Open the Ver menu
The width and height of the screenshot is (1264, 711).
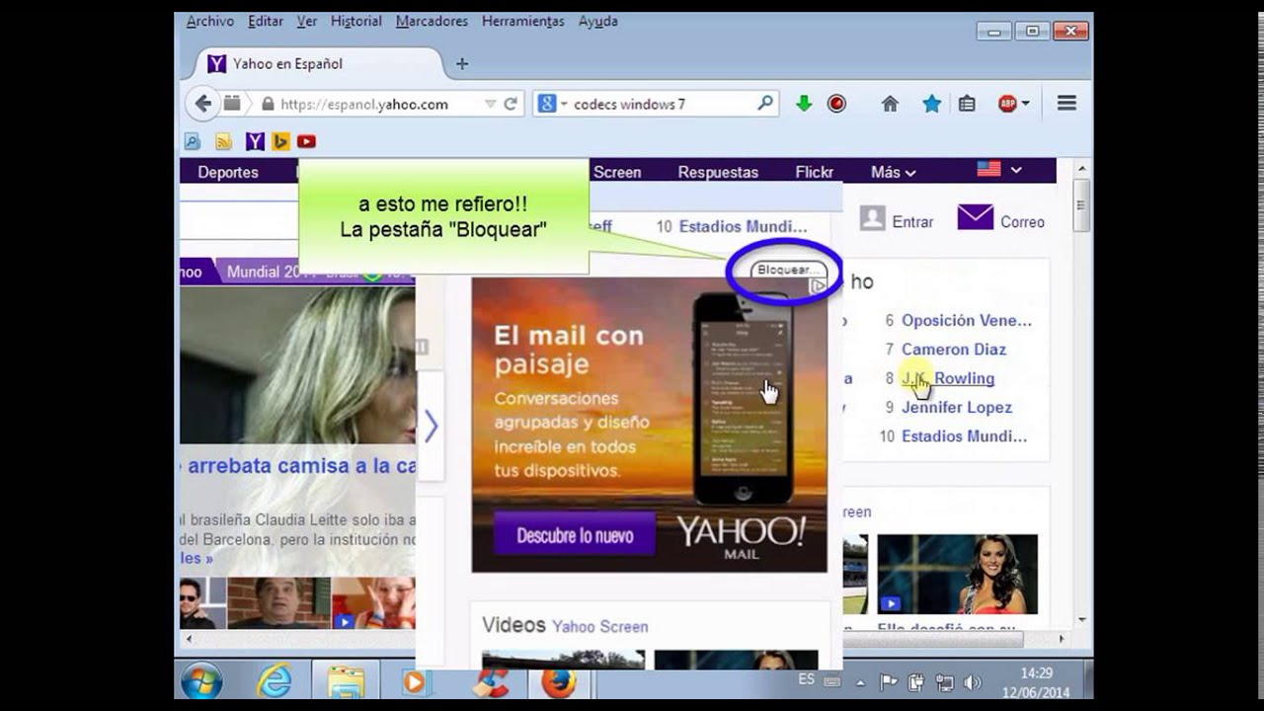(x=307, y=21)
